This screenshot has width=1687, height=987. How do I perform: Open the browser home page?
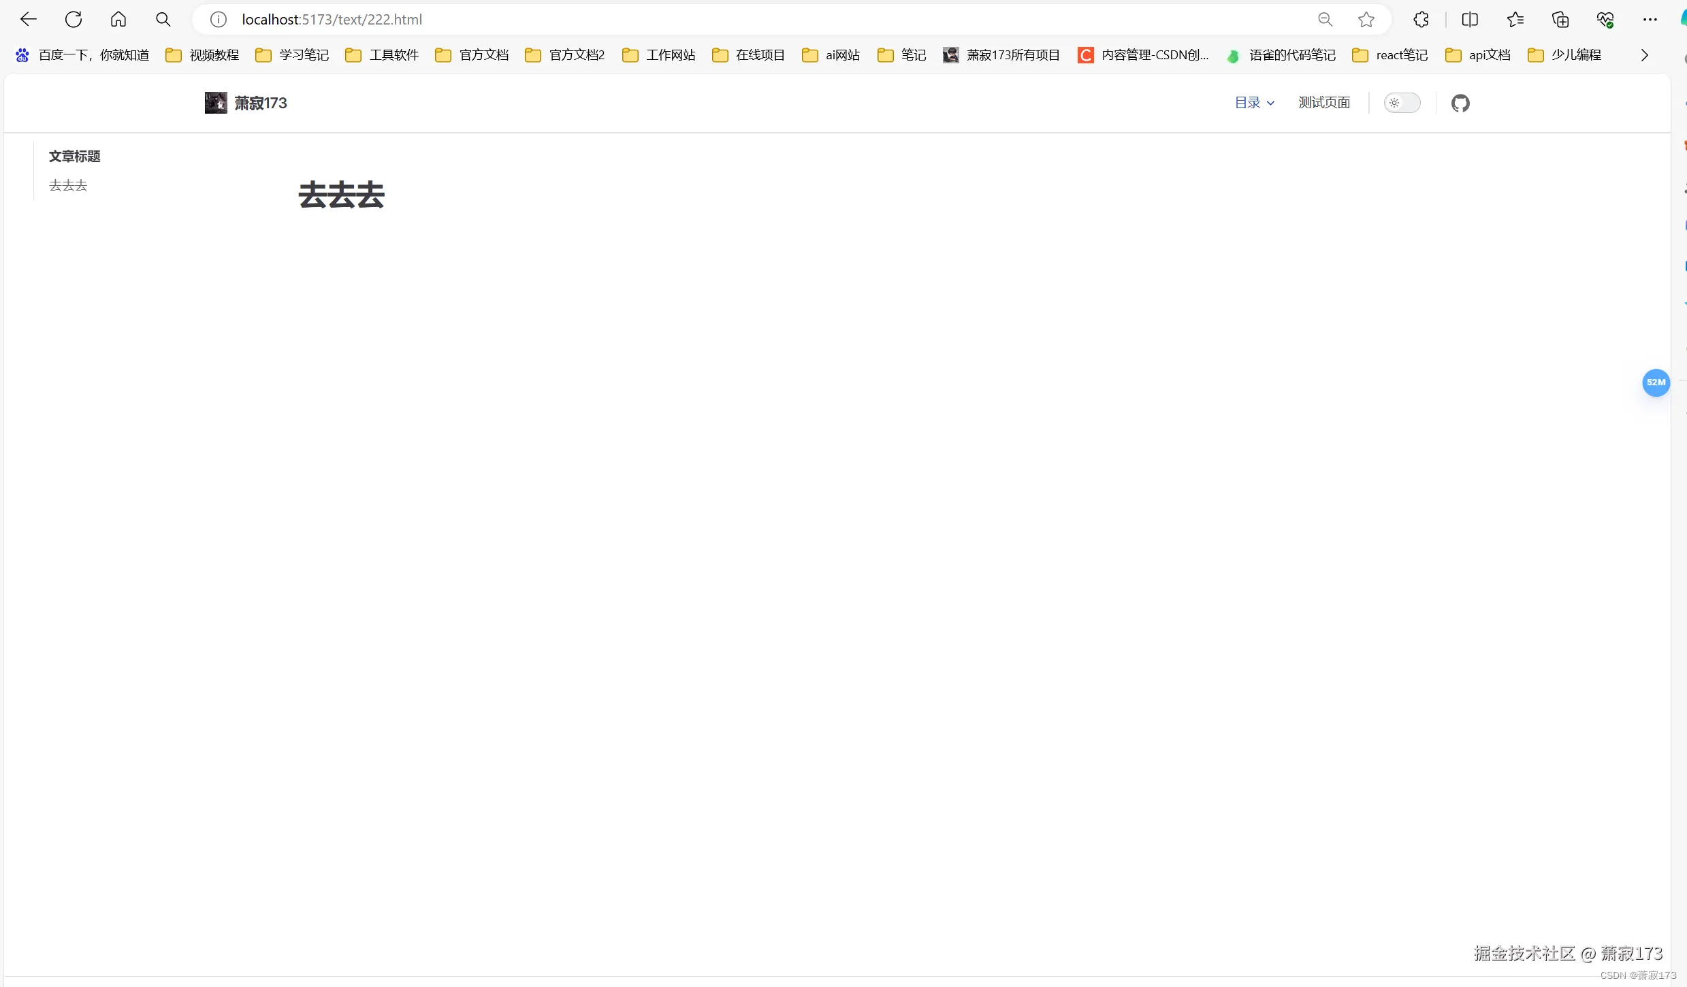[118, 18]
